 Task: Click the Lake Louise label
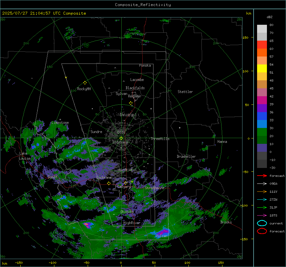coord(24,156)
